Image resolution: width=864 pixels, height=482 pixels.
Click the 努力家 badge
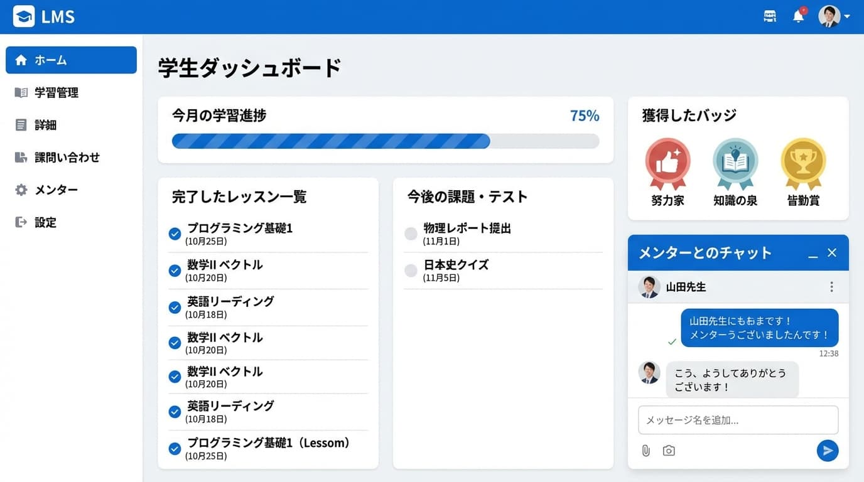coord(667,164)
